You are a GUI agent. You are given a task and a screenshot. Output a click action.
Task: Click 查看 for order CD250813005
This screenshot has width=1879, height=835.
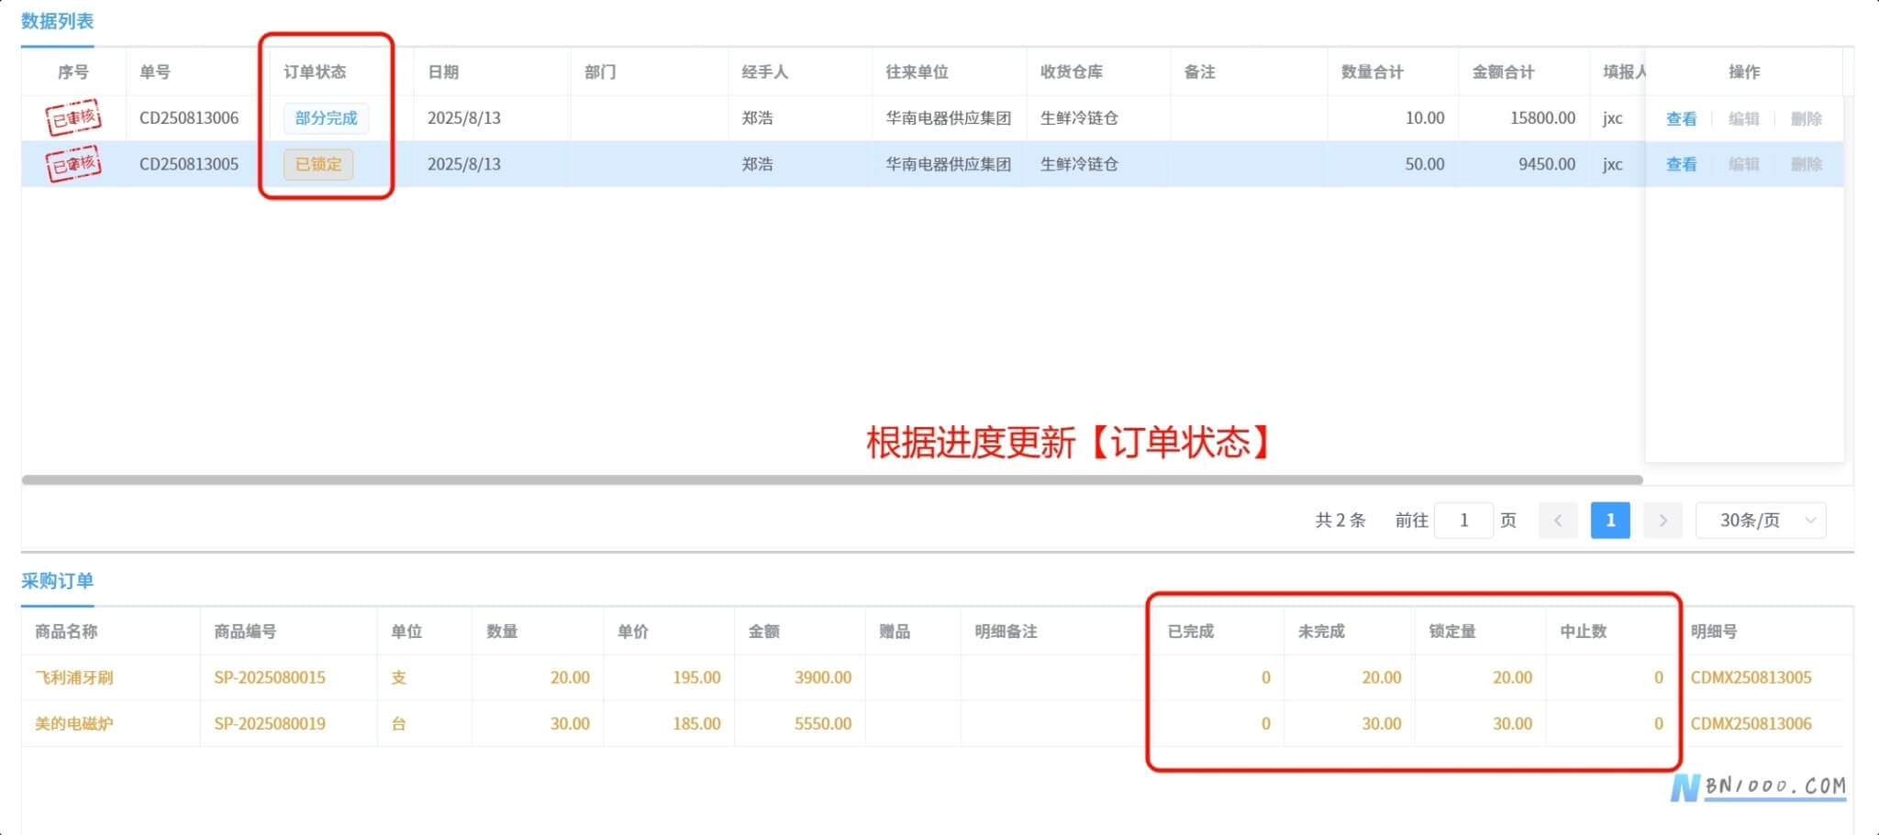(x=1681, y=164)
